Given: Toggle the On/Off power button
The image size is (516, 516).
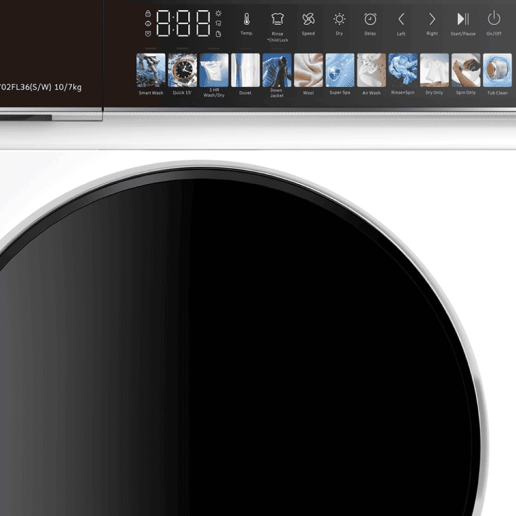Looking at the screenshot, I should point(494,20).
